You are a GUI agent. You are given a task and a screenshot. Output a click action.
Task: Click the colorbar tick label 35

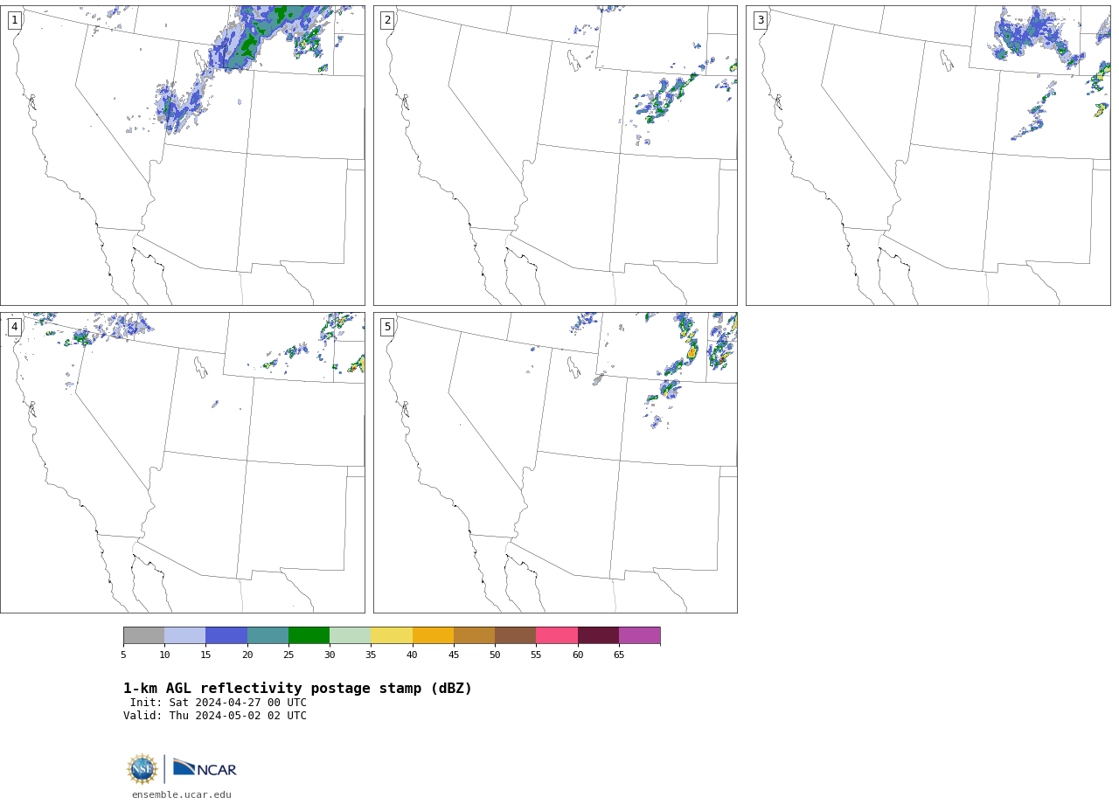point(371,655)
